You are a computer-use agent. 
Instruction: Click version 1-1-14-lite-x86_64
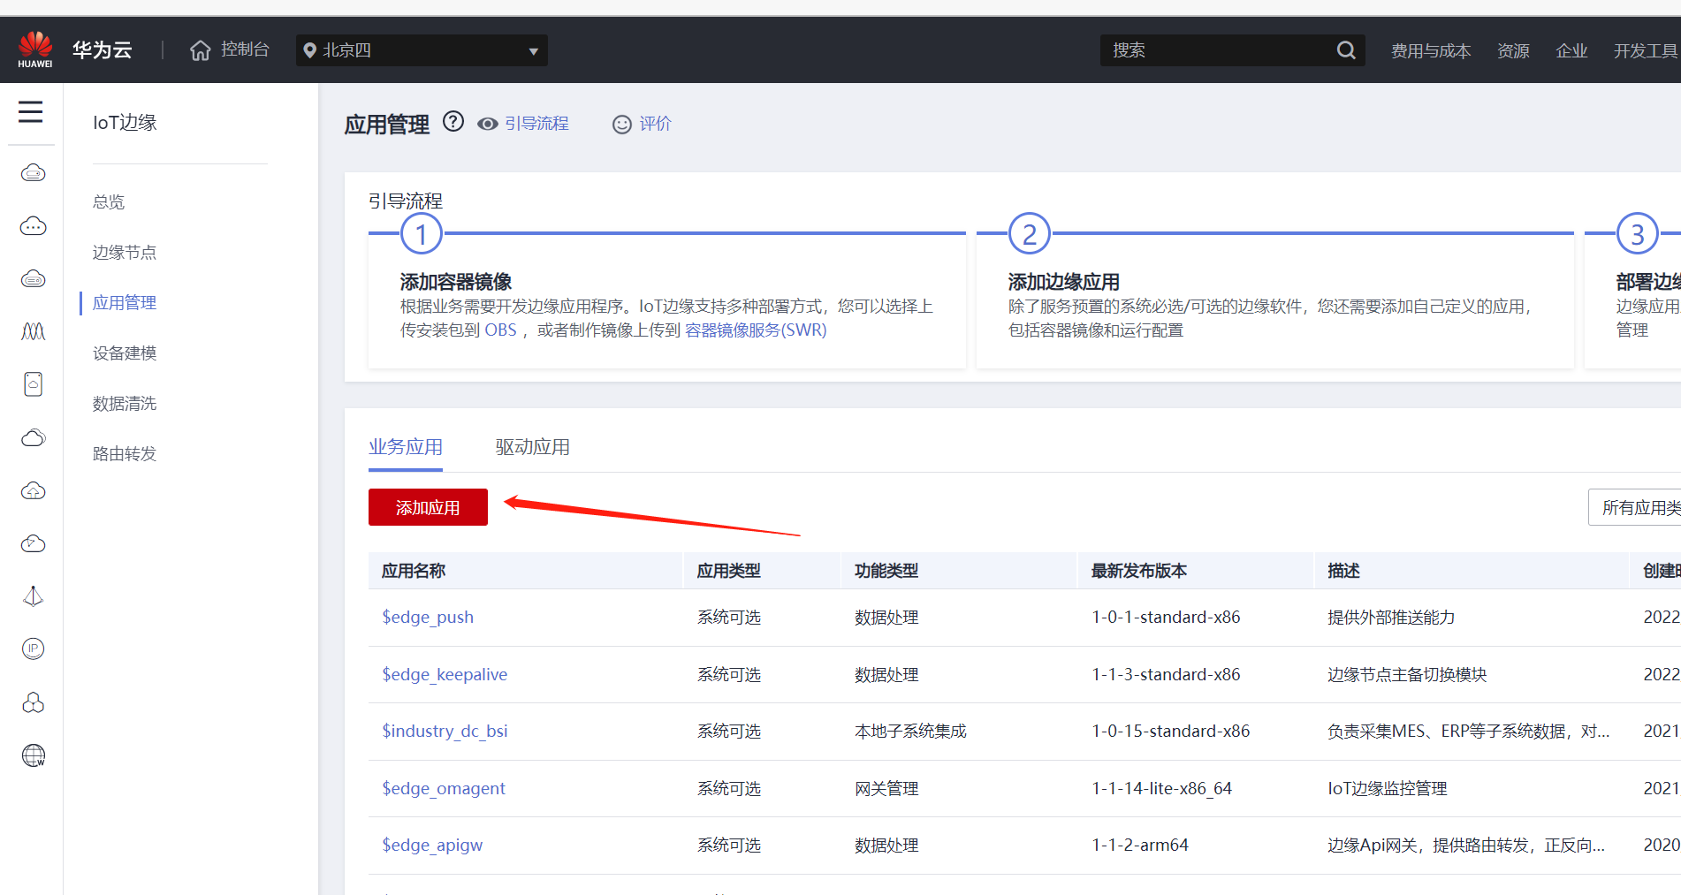[x=1161, y=788]
